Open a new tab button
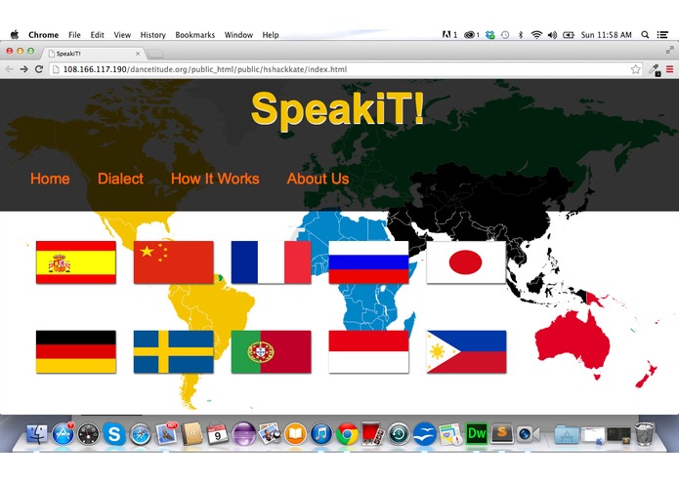 coord(156,54)
